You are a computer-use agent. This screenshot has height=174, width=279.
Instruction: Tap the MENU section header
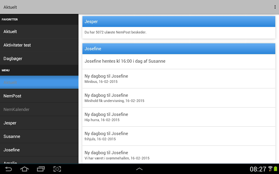click(x=39, y=70)
